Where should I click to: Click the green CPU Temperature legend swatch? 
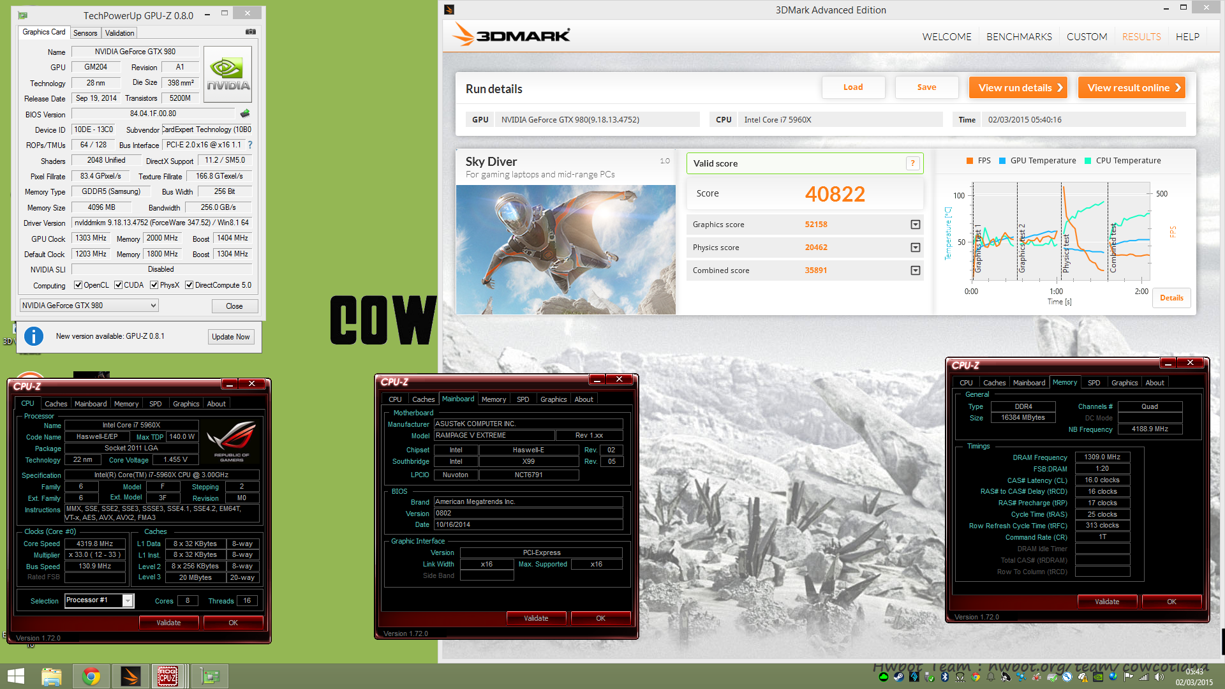click(1088, 161)
